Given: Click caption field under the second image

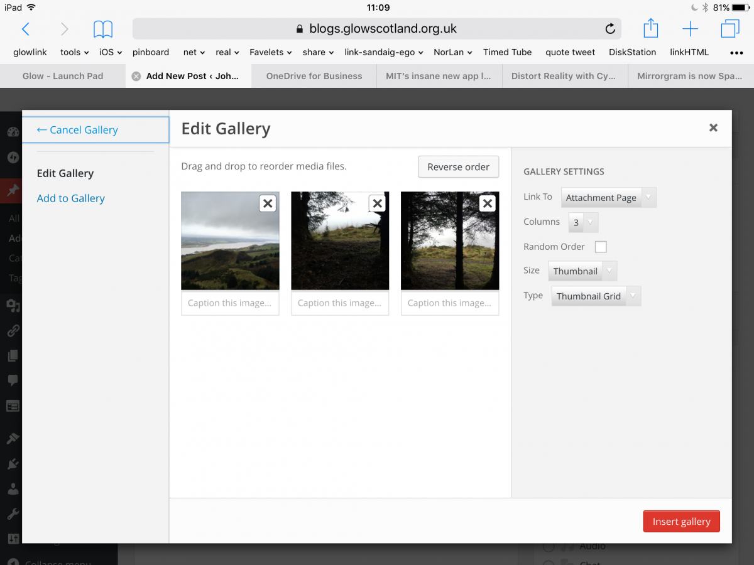Looking at the screenshot, I should [x=340, y=303].
